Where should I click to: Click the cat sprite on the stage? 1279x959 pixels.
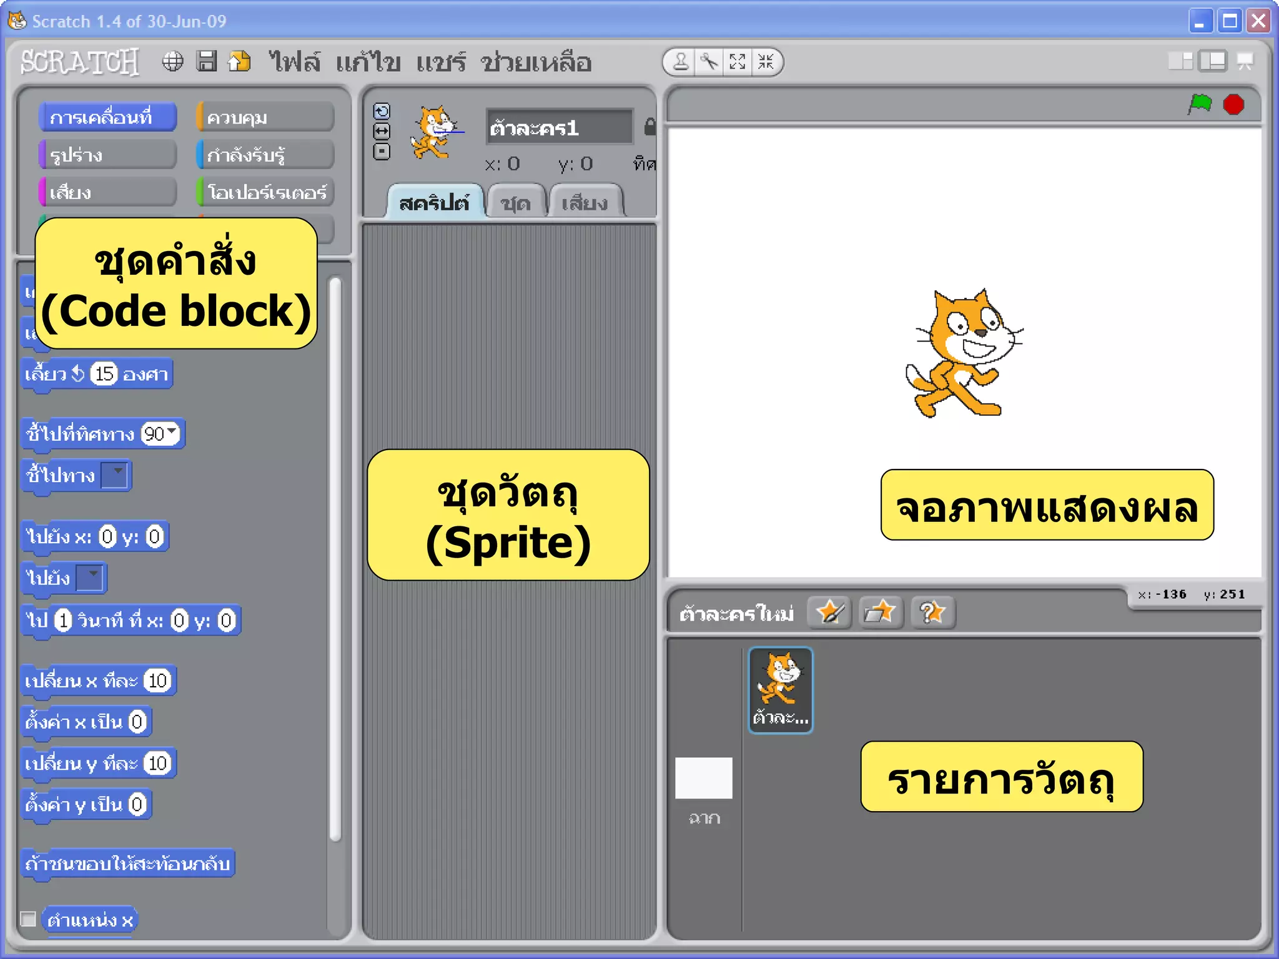964,353
